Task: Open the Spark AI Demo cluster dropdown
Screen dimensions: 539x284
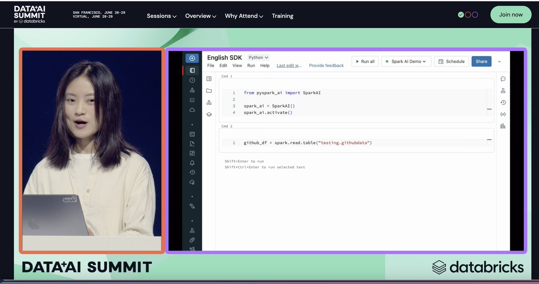Action: (x=406, y=61)
